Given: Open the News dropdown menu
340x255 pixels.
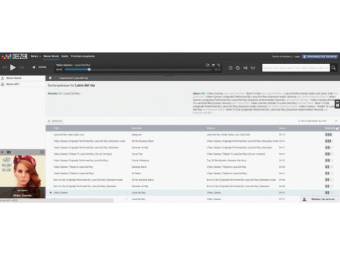Looking at the screenshot, I should (36, 56).
